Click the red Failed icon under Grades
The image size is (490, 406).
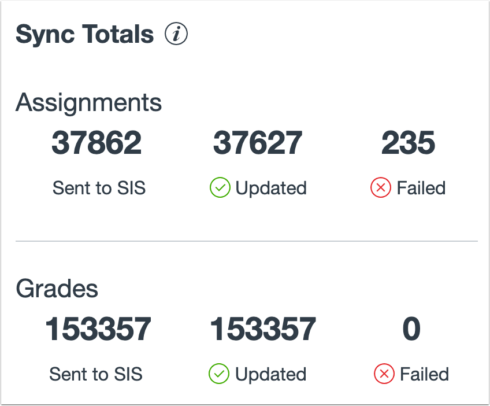coord(385,374)
